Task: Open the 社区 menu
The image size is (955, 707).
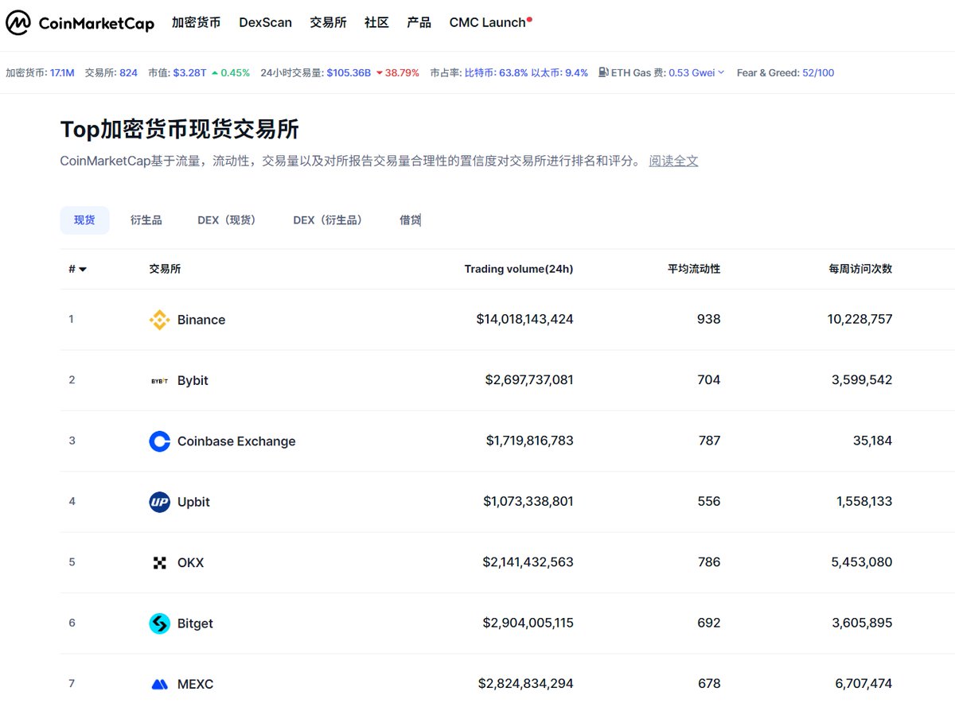Action: pyautogui.click(x=376, y=22)
